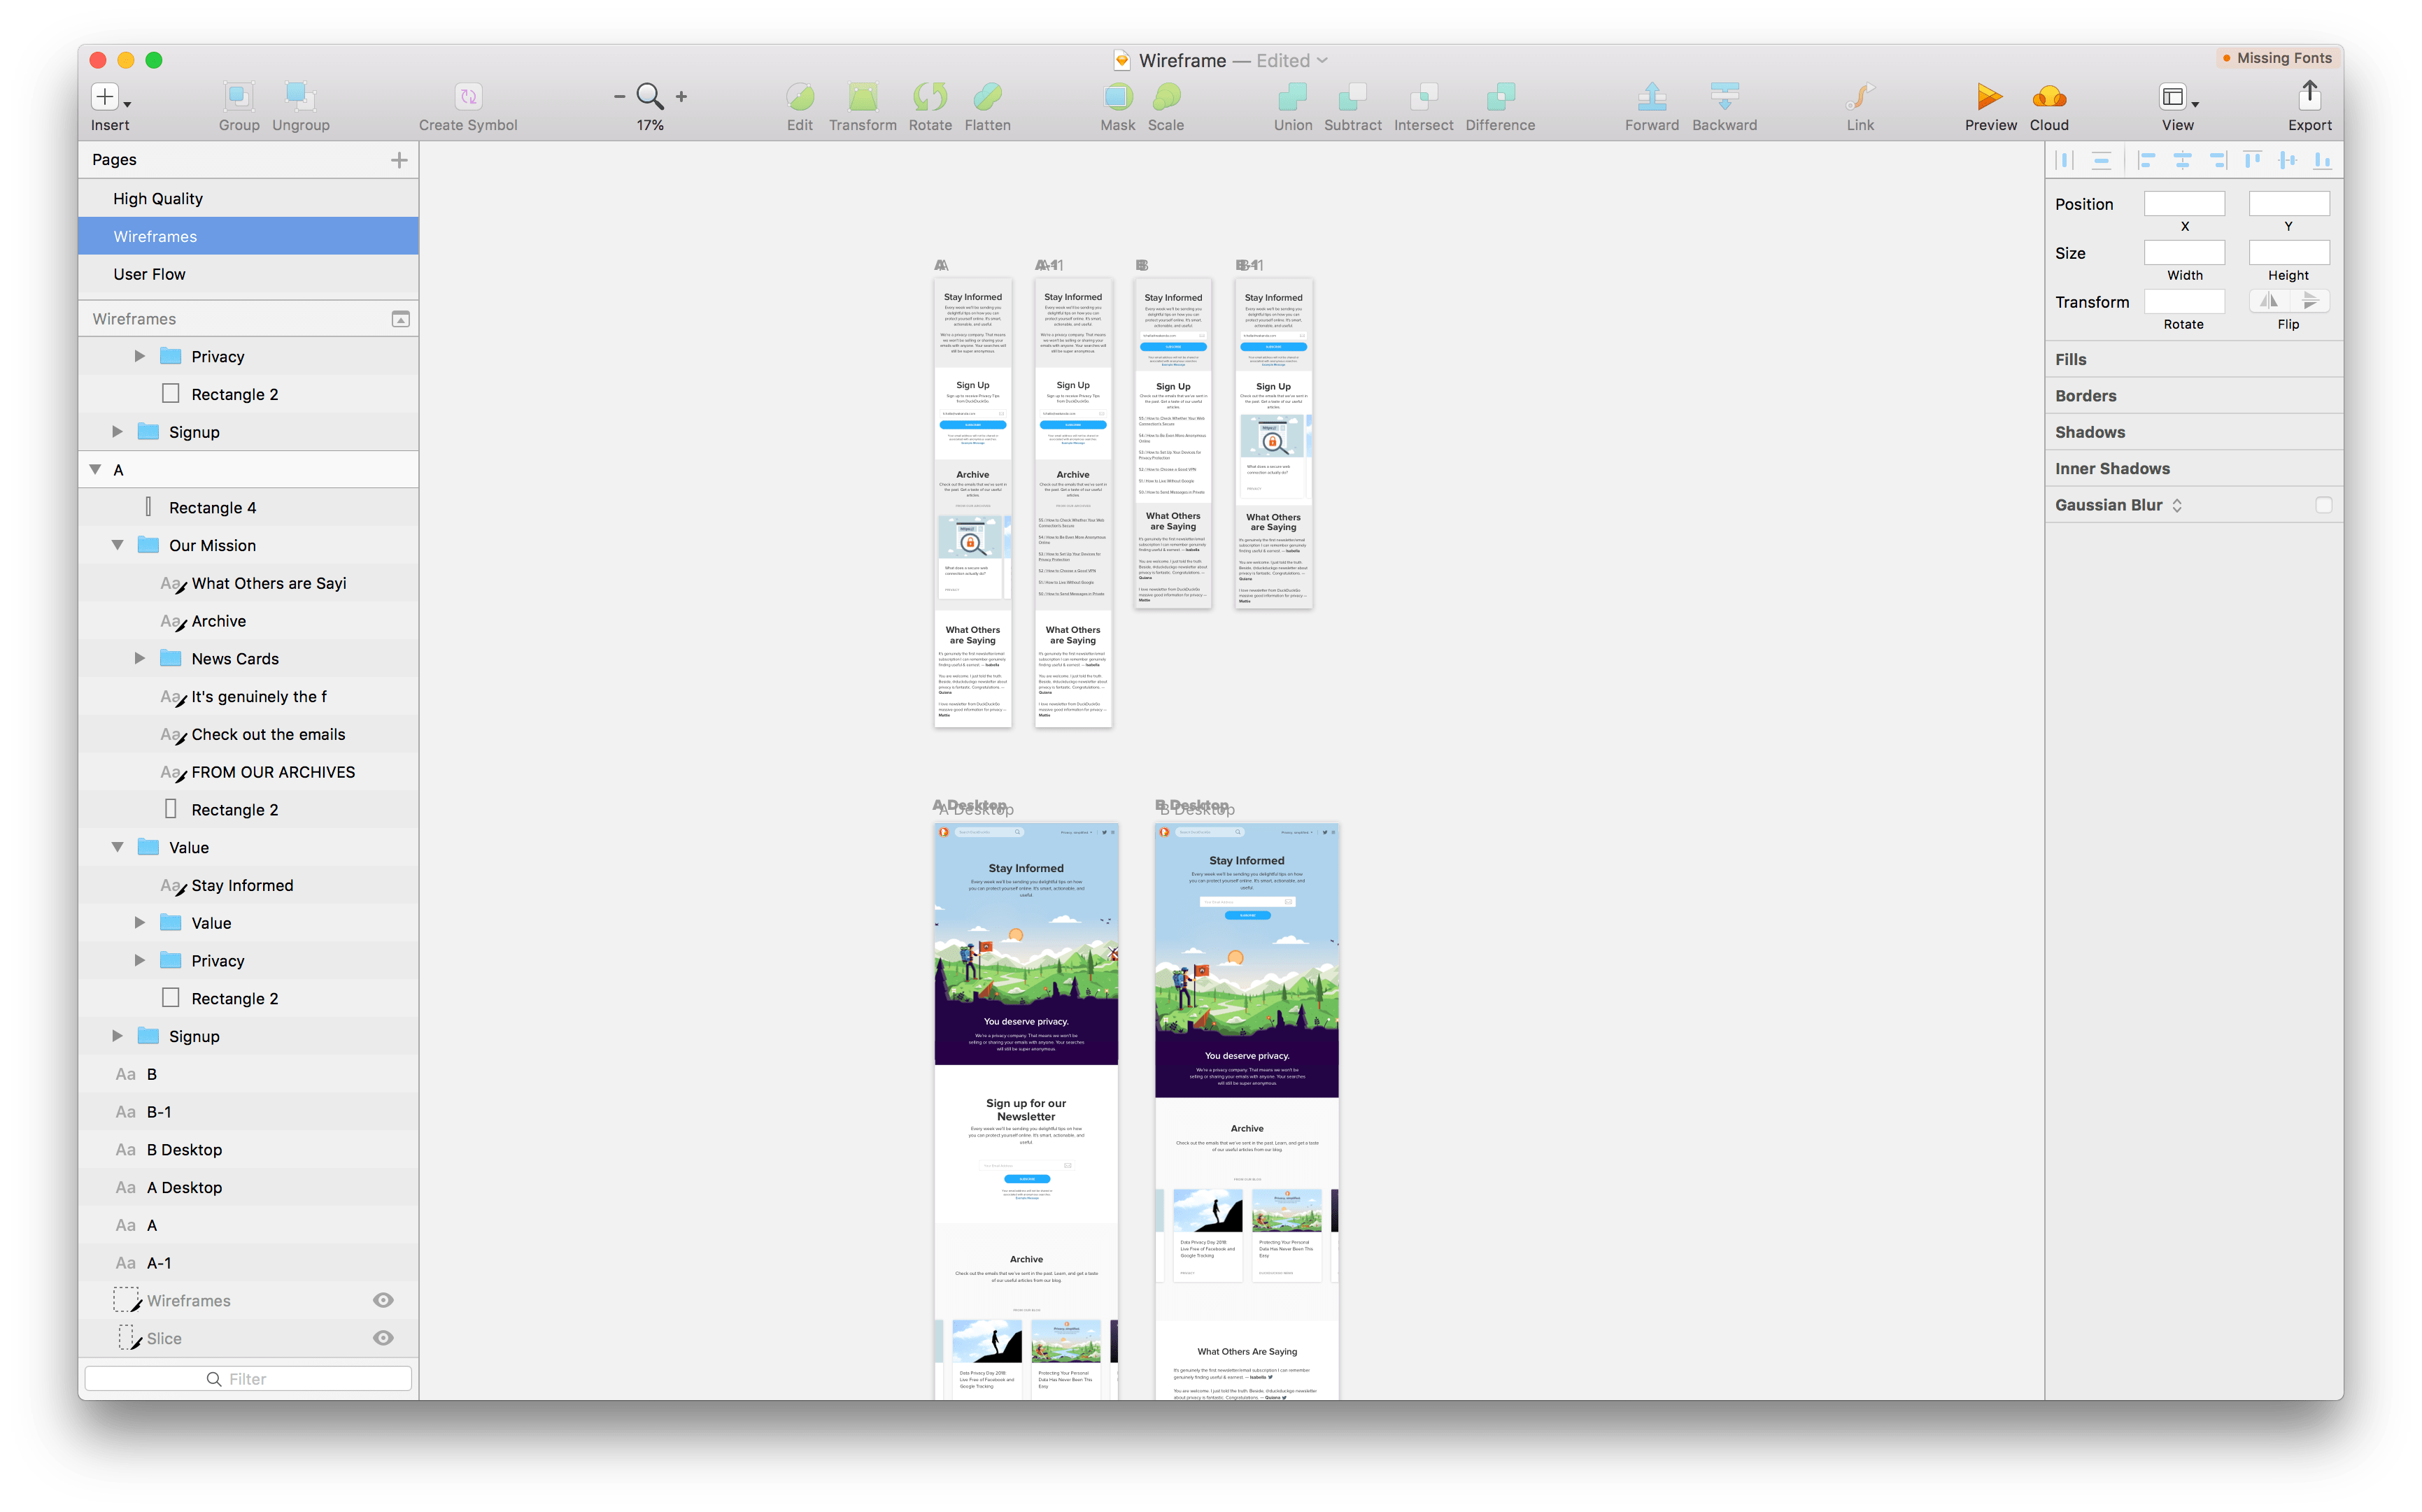Collapse the Our Mission layer group
Screen dimensions: 2422x1512
coord(118,545)
